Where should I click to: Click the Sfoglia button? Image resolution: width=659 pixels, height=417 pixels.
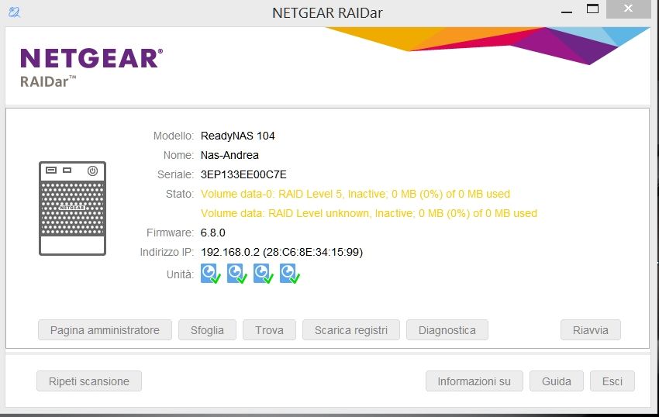[x=207, y=330]
